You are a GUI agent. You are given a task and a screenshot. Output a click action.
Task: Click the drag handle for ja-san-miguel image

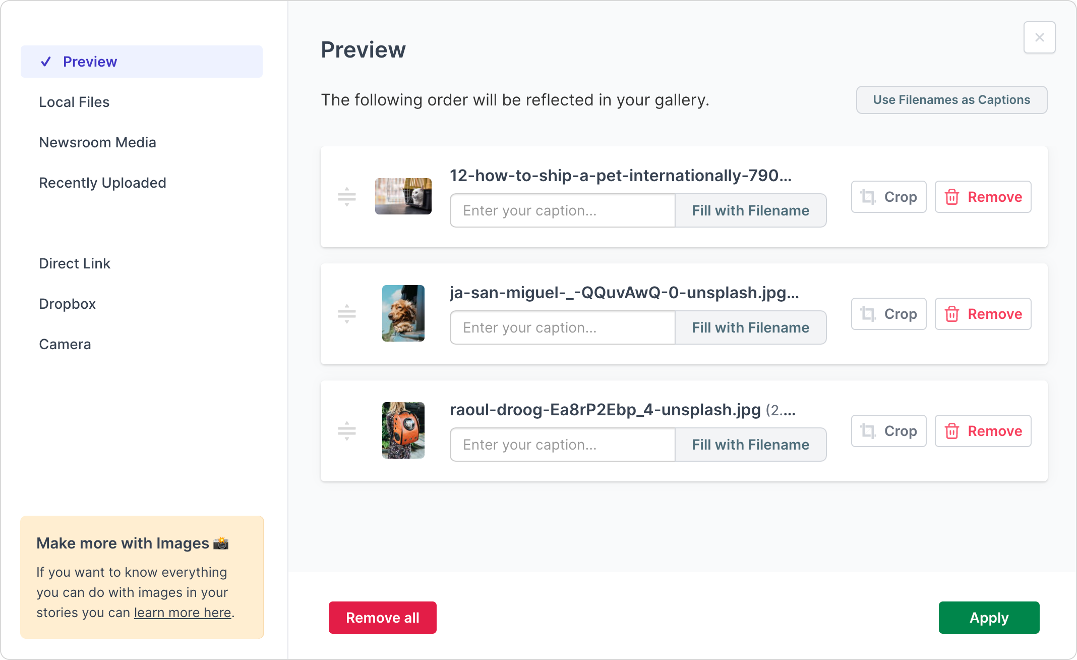pyautogui.click(x=347, y=314)
